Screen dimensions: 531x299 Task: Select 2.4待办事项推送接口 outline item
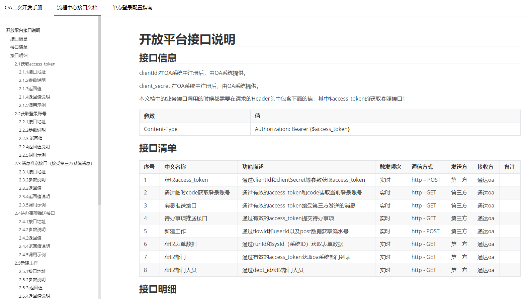34,213
